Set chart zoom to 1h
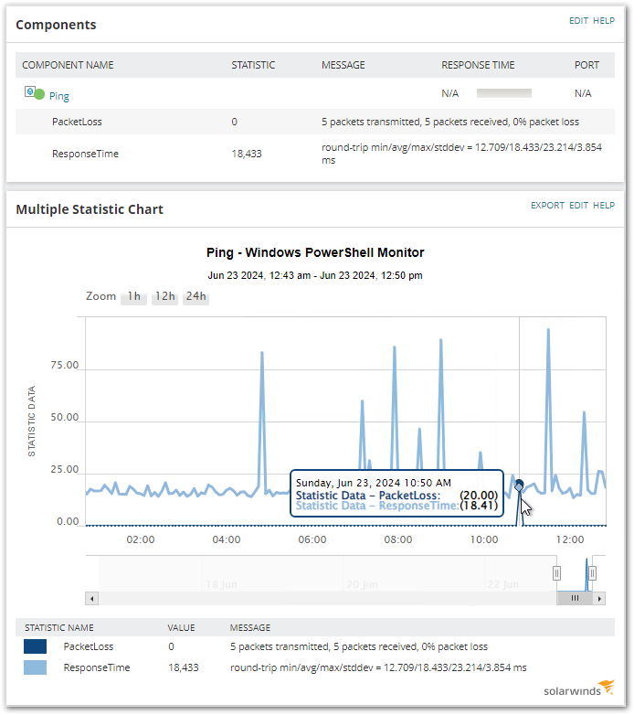Image resolution: width=634 pixels, height=715 pixels. tap(134, 297)
